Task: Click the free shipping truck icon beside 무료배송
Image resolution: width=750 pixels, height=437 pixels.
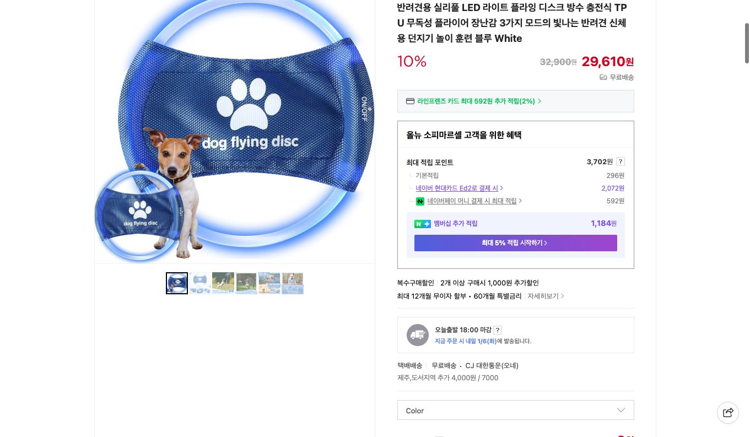Action: [x=603, y=78]
